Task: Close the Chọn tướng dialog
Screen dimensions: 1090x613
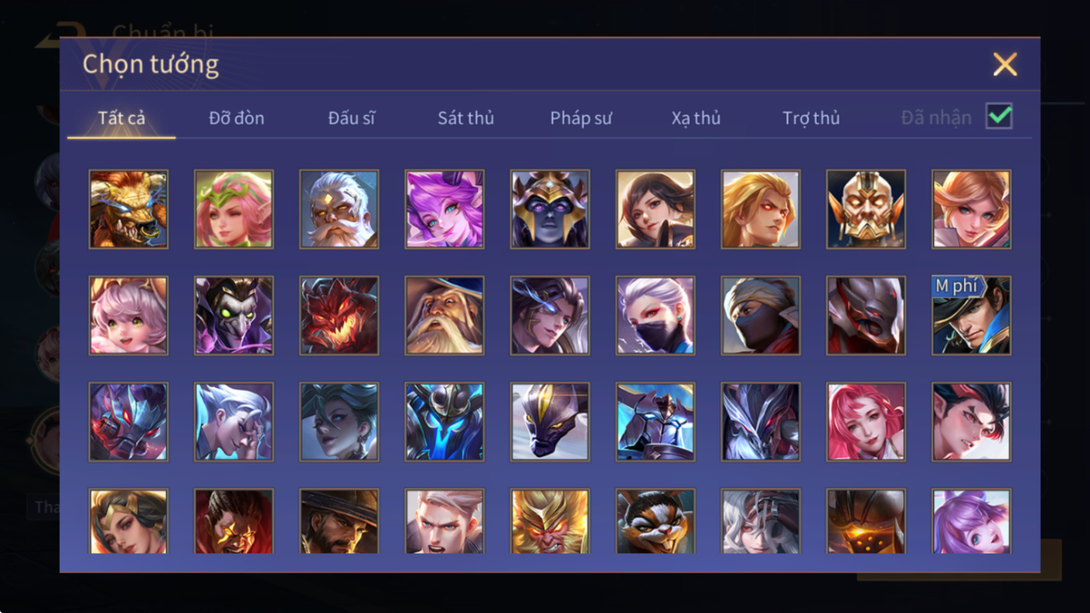Action: (x=1005, y=64)
